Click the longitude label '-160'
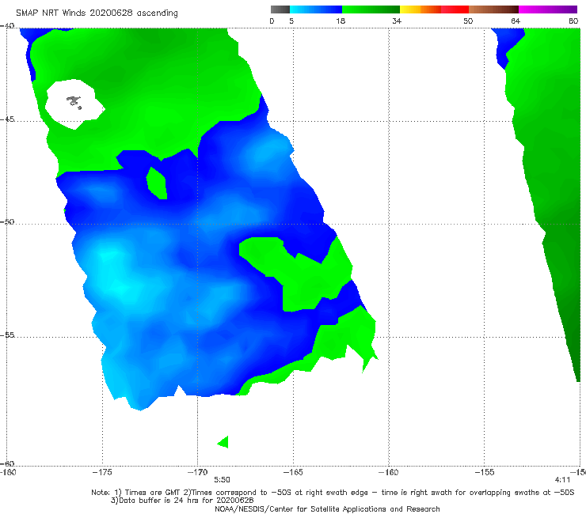 [388, 472]
